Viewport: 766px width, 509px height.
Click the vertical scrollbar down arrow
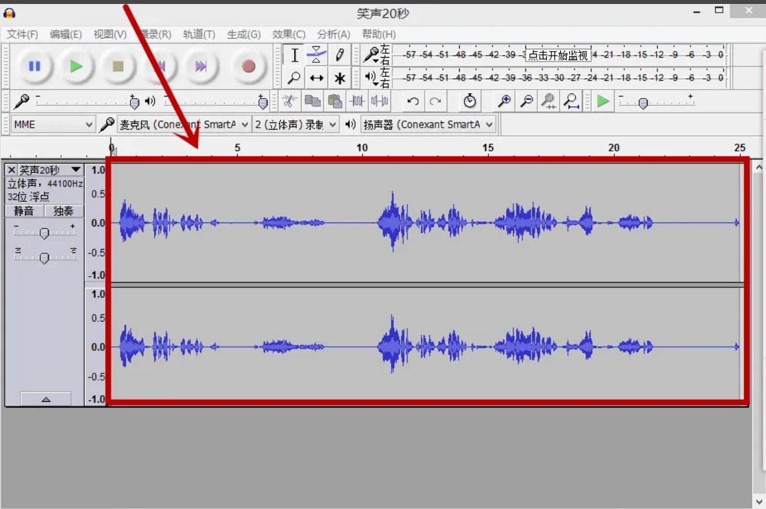[x=759, y=501]
